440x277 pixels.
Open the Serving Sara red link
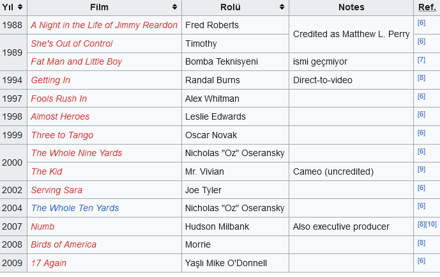click(x=56, y=190)
